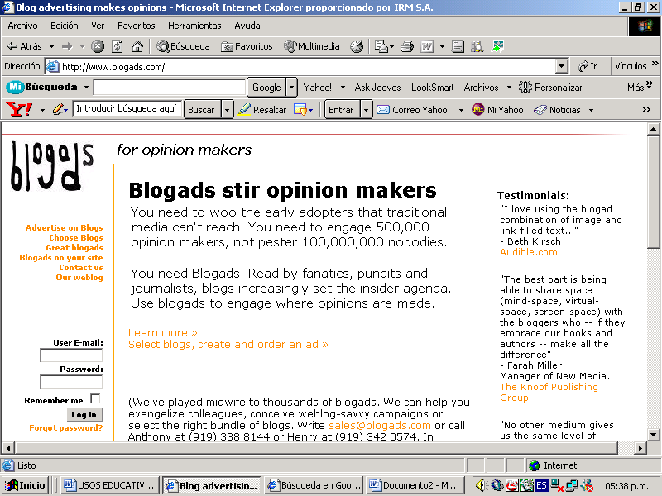
Task: Click the Password input field
Action: [x=71, y=381]
